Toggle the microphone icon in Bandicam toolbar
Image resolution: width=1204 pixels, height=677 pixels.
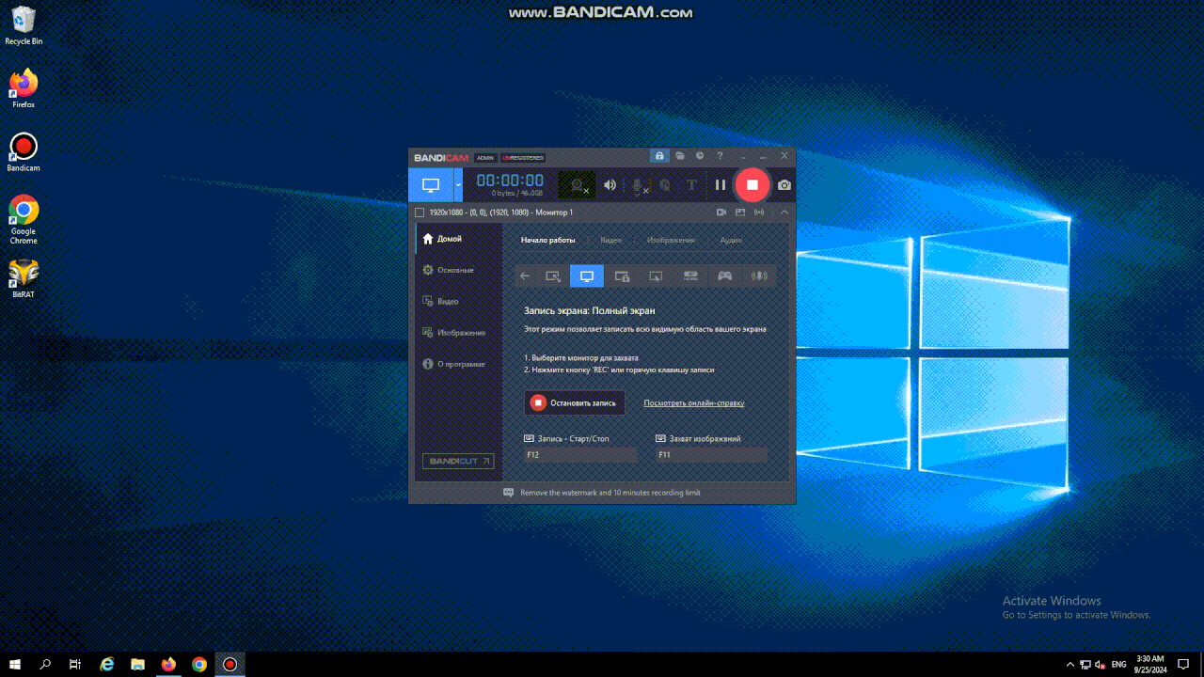(637, 185)
